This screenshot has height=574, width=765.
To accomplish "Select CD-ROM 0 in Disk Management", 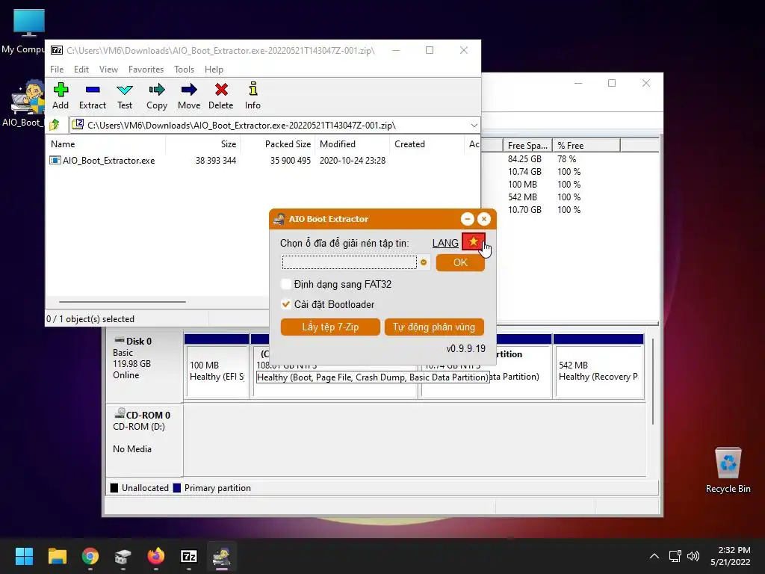I will coord(144,439).
